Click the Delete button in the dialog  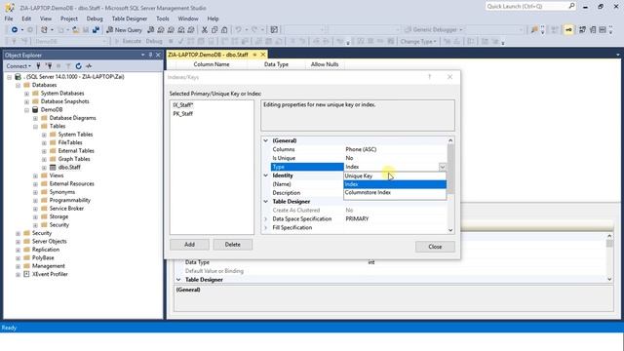pyautogui.click(x=232, y=245)
